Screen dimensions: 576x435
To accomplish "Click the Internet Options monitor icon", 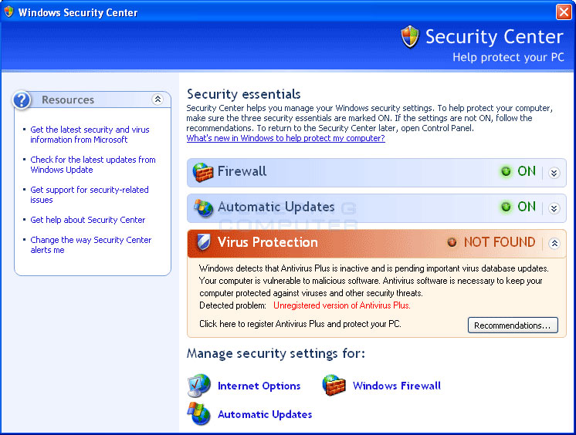I will (x=198, y=386).
